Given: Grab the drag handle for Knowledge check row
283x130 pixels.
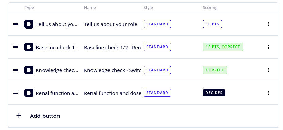Looking at the screenshot, I should (x=16, y=70).
